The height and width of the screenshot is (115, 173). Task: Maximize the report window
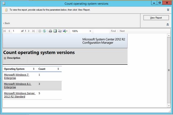pos(160,3)
